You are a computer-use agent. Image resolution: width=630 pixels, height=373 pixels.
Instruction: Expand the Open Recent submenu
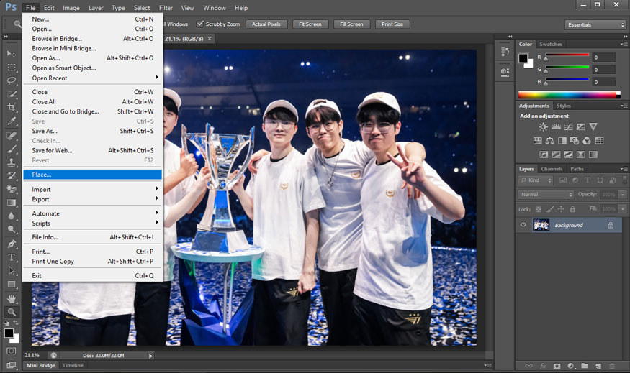(92, 78)
